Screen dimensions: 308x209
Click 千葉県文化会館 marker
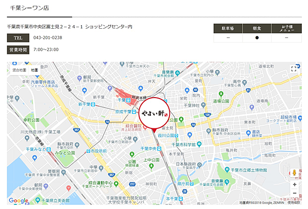pyautogui.click(x=227, y=182)
